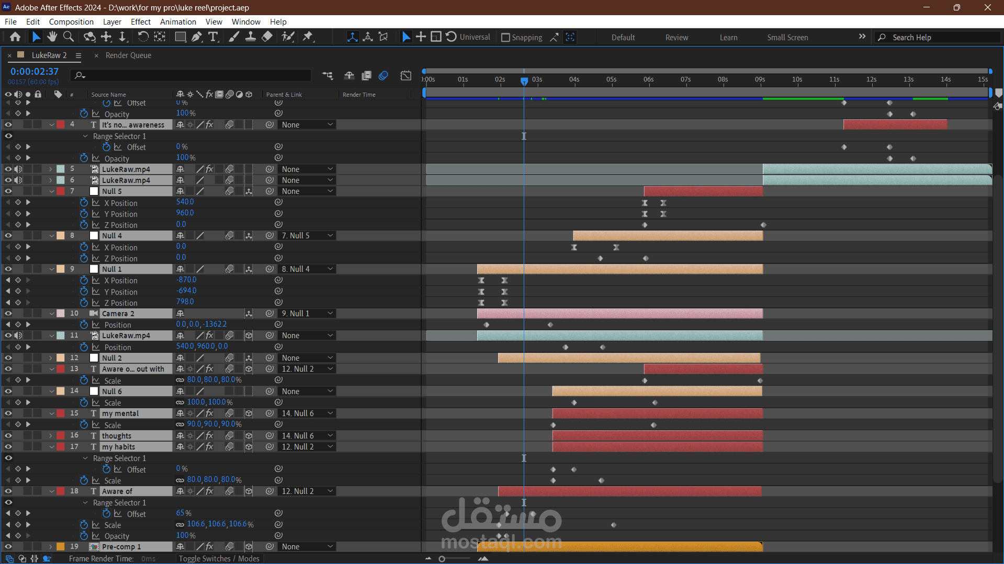This screenshot has width=1004, height=564.
Task: Expand the Null 2 layer properties
Action: click(51, 358)
